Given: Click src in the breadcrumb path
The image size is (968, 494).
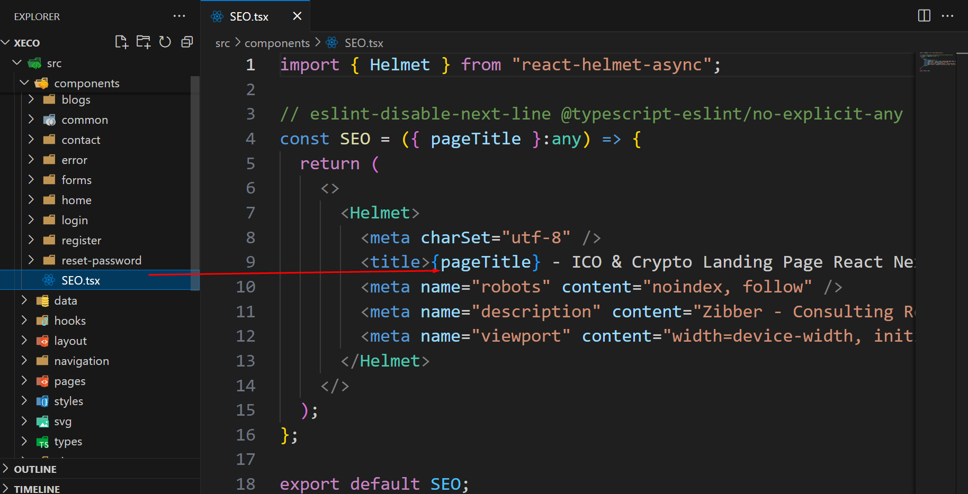Looking at the screenshot, I should pyautogui.click(x=222, y=43).
